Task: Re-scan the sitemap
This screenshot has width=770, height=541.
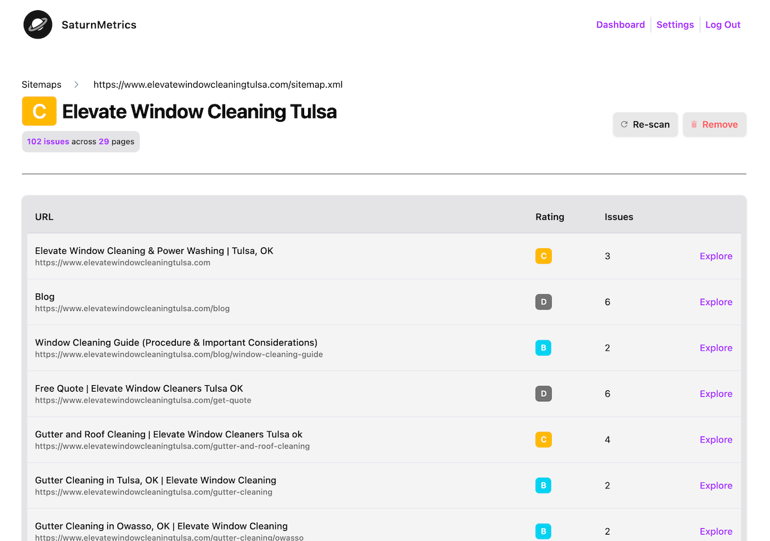Action: pyautogui.click(x=646, y=124)
